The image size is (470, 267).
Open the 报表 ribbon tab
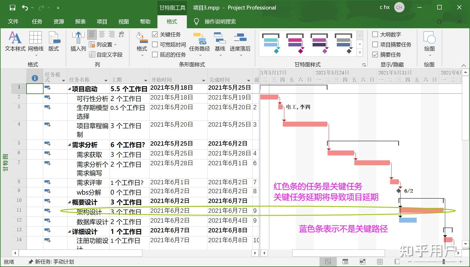point(80,21)
